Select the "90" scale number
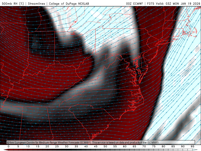This screenshot has width=201, height=151. (183, 146)
